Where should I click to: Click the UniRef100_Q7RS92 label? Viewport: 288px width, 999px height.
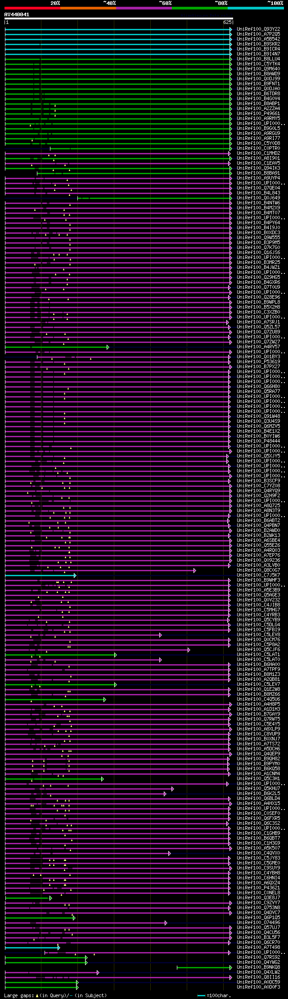pyautogui.click(x=258, y=957)
